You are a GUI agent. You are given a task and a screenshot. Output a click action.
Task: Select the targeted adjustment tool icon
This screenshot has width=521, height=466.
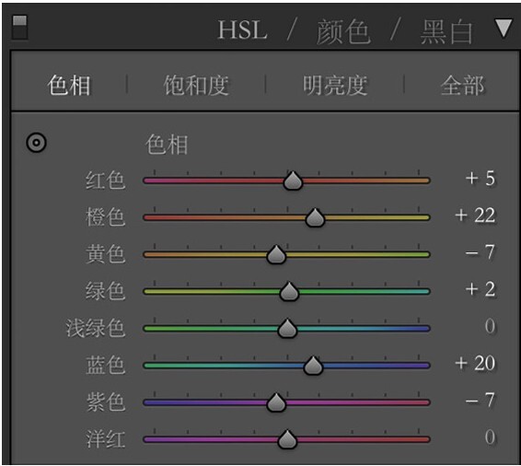tap(36, 143)
